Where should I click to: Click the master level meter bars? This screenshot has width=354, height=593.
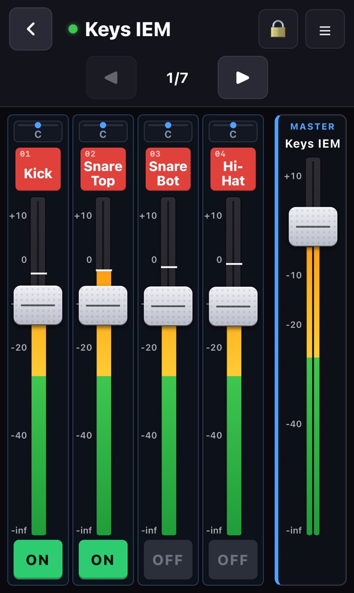point(313,391)
